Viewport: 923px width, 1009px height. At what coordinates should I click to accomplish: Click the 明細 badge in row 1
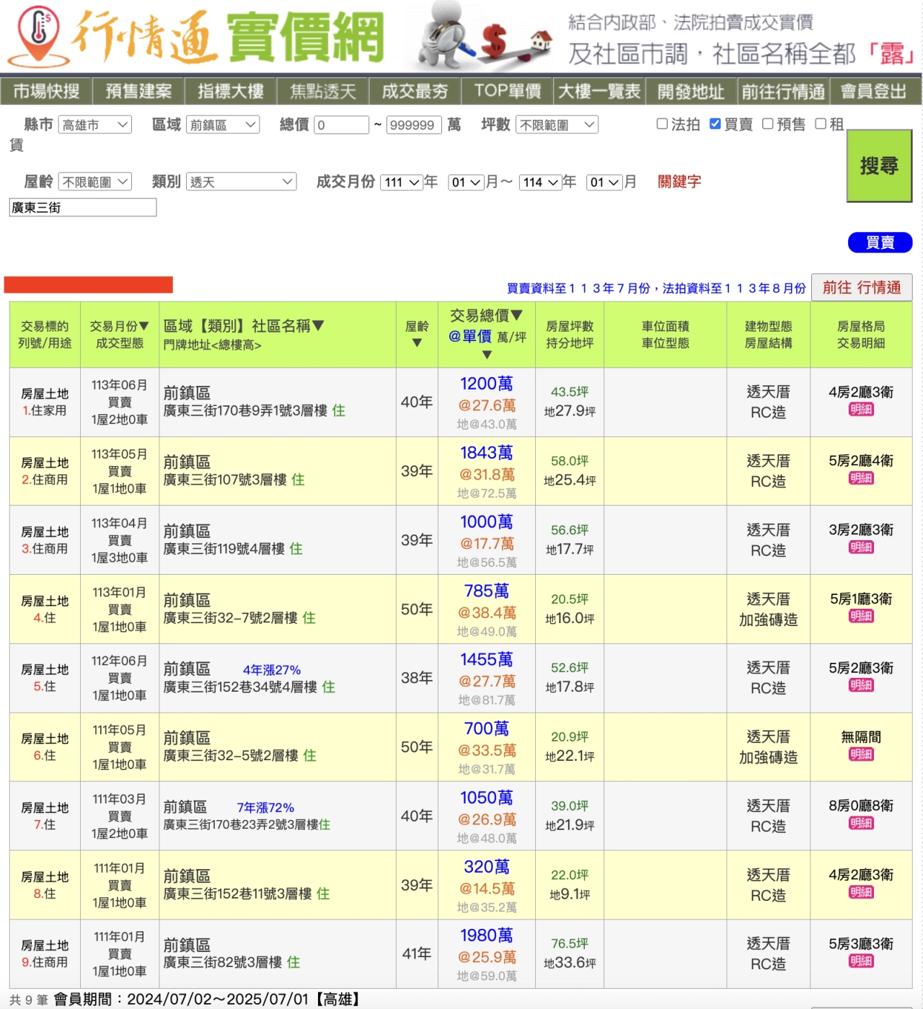coord(861,410)
